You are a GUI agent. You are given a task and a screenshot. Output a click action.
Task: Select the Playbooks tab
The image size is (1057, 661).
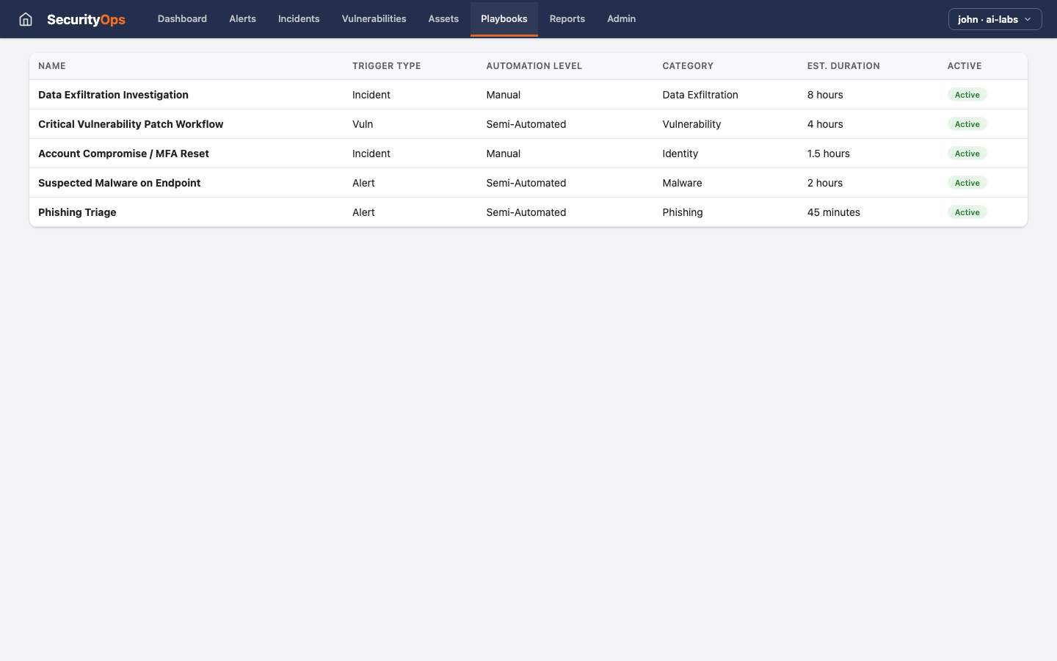coord(504,19)
